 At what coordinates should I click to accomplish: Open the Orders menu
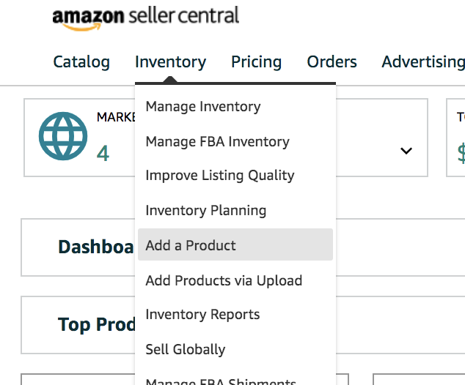tap(332, 62)
